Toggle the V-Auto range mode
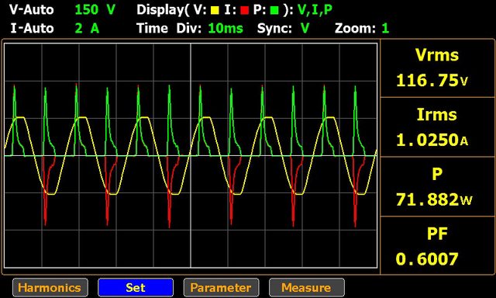 tap(31, 10)
